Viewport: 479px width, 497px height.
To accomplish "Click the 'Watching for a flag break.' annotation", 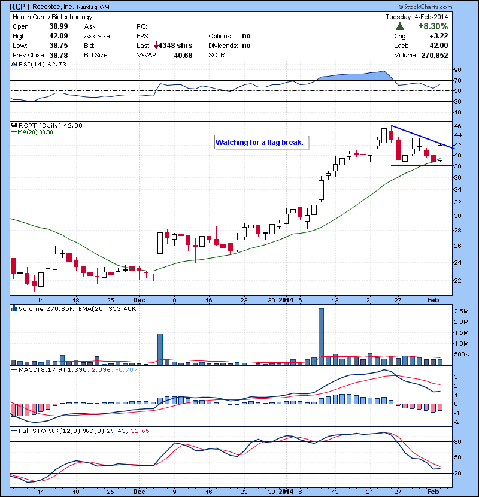I will [261, 143].
